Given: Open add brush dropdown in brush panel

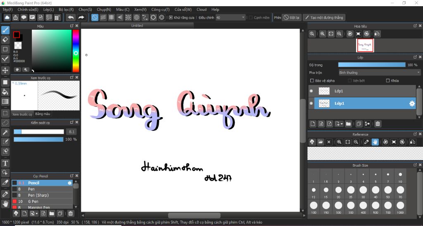Looking at the screenshot, I should tap(34, 214).
